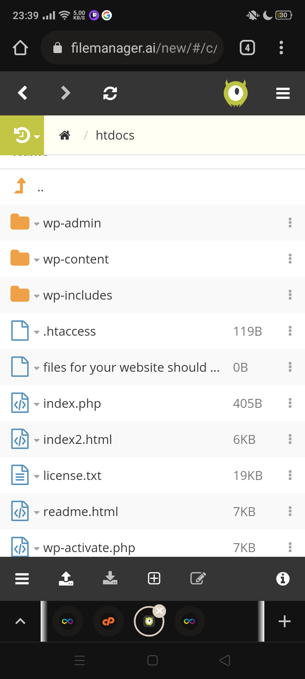
Task: Go to the home breadcrumb icon
Action: click(65, 135)
